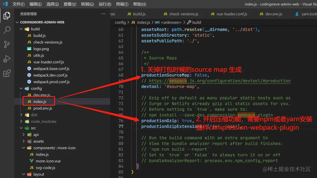This screenshot has height=178, width=317.
Task: Open the Run and Debug view icon
Action: (7, 59)
